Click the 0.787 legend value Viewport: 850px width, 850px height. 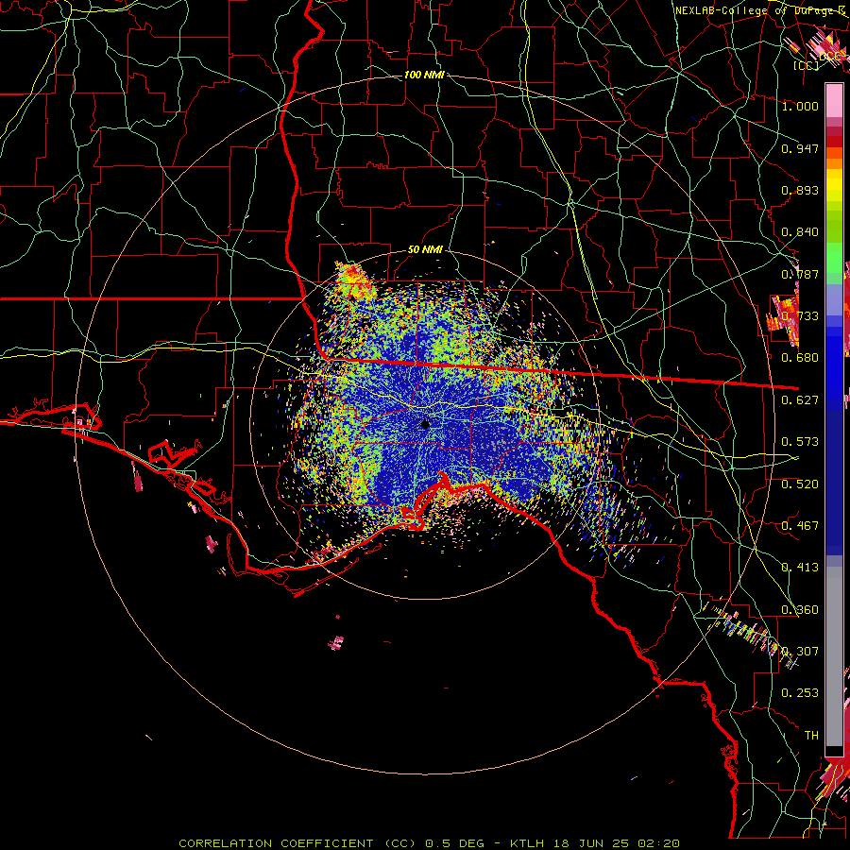point(800,274)
